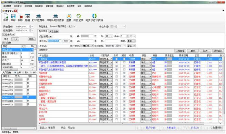This screenshot has width=226, height=134.
Task: Open the 性别 dropdown
Action: coord(109,36)
